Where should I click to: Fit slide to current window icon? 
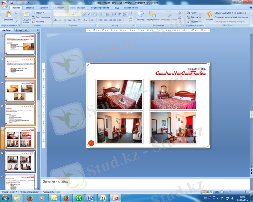[x=250, y=192]
